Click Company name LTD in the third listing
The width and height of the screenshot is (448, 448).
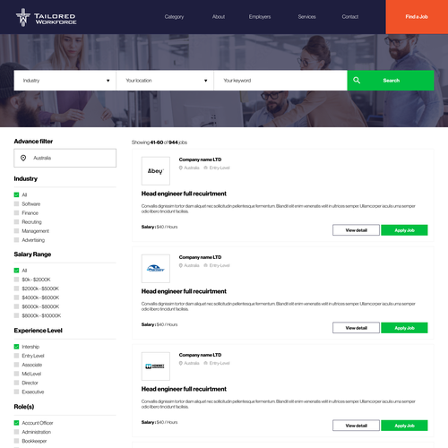click(x=200, y=355)
